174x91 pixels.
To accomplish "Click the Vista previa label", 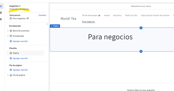I will 15,15.
